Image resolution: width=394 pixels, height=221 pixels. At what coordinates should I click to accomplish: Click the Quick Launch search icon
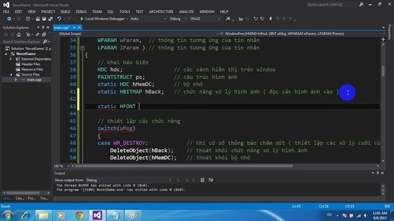(361, 4)
